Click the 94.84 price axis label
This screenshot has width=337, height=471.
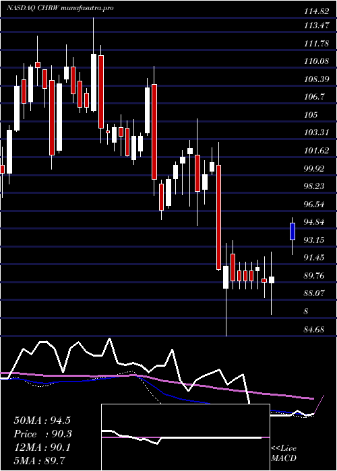click(315, 222)
